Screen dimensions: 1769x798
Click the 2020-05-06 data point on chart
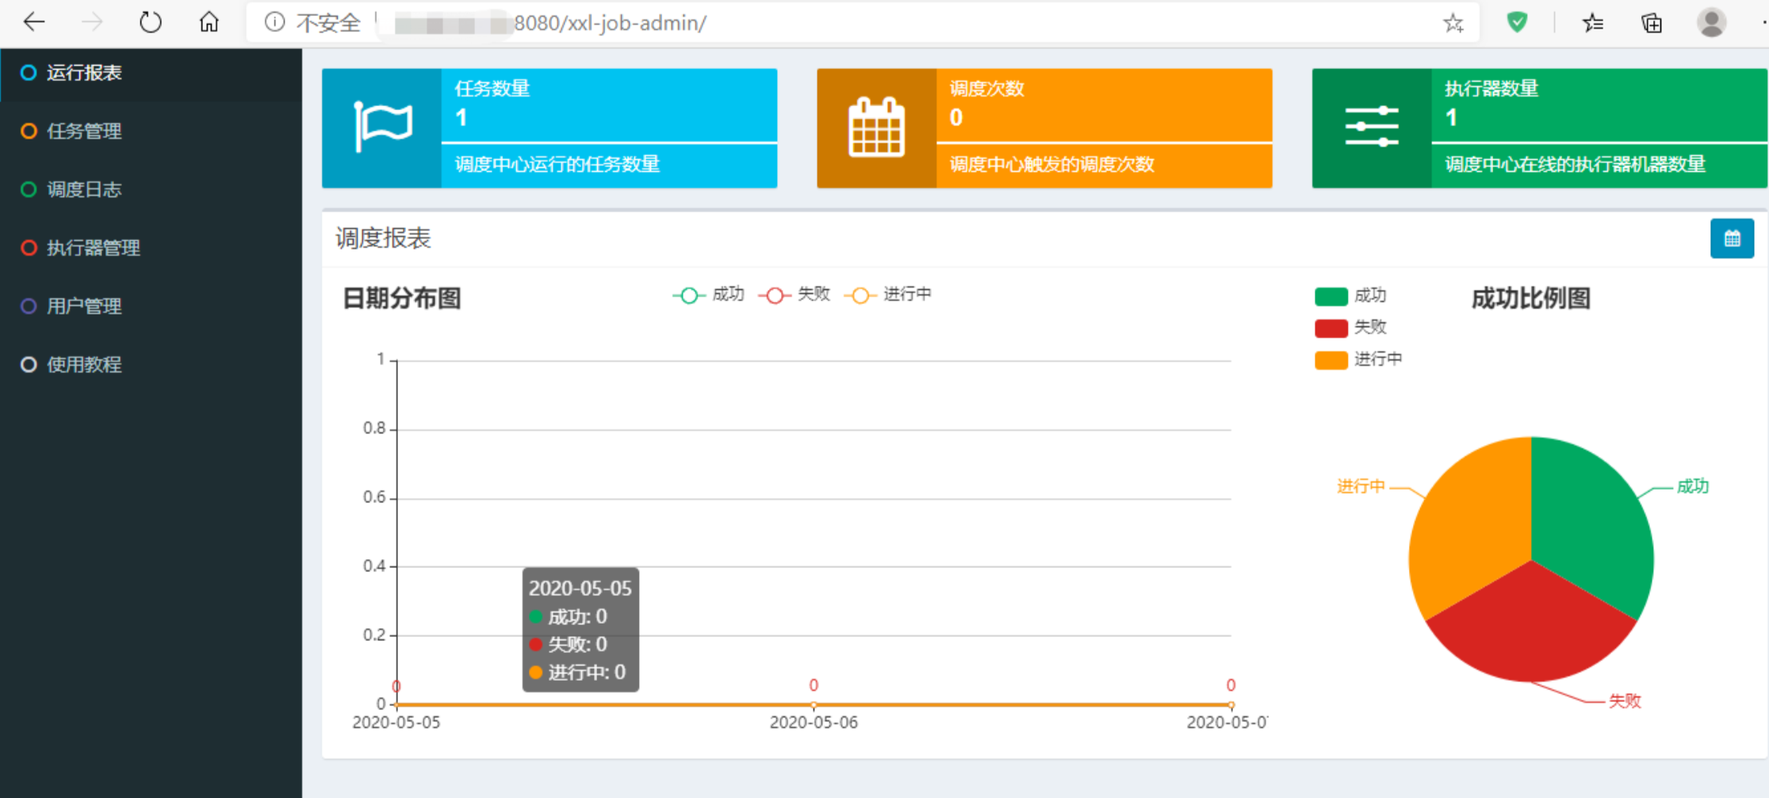pyautogui.click(x=814, y=704)
